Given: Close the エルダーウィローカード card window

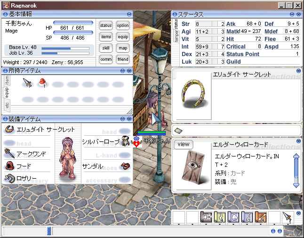Looking at the screenshot, I should (298, 141).
